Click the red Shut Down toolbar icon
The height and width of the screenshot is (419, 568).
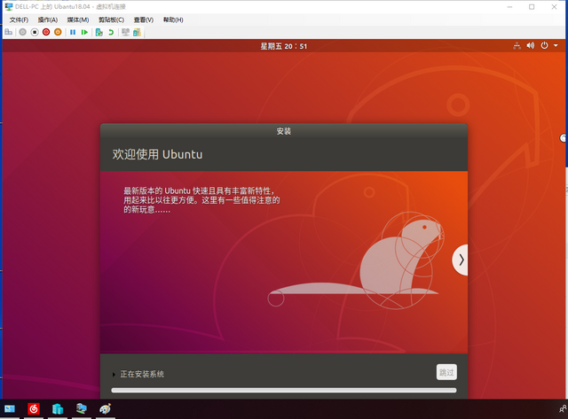click(46, 32)
